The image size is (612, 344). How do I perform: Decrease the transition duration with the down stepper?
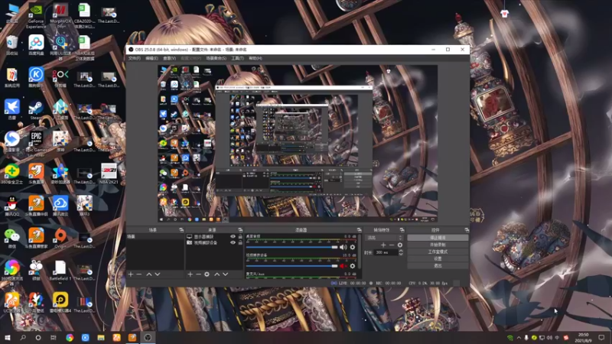400,254
